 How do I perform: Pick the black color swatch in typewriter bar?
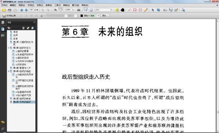coord(82,16)
